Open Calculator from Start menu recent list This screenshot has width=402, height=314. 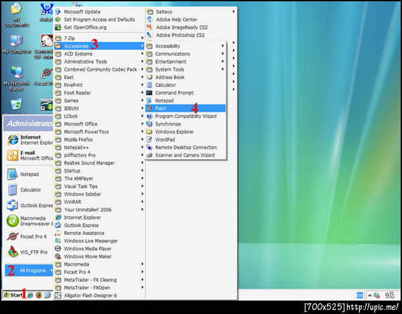(29, 189)
